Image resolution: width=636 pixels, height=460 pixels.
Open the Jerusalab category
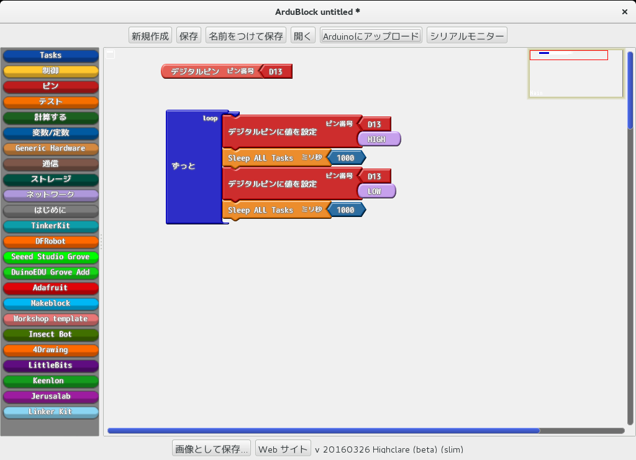tap(51, 396)
